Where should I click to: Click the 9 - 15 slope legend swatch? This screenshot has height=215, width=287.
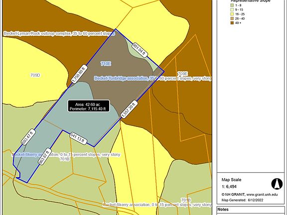232,9
